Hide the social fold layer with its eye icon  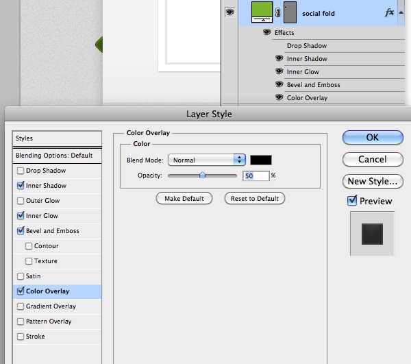pos(229,12)
